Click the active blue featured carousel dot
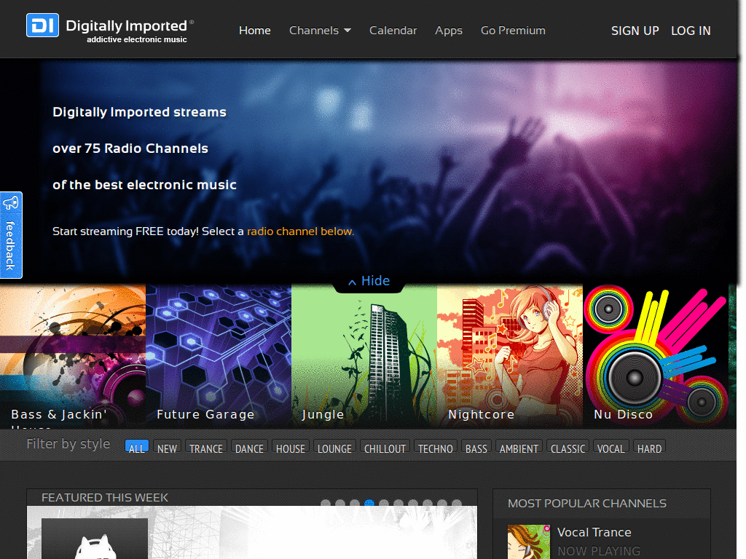 pos(369,503)
